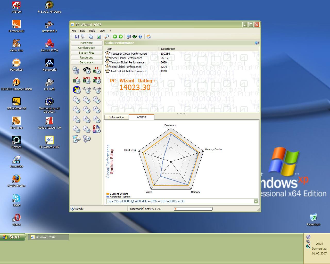
Task: Select the HD Tach desktop icon
Action: click(x=49, y=85)
